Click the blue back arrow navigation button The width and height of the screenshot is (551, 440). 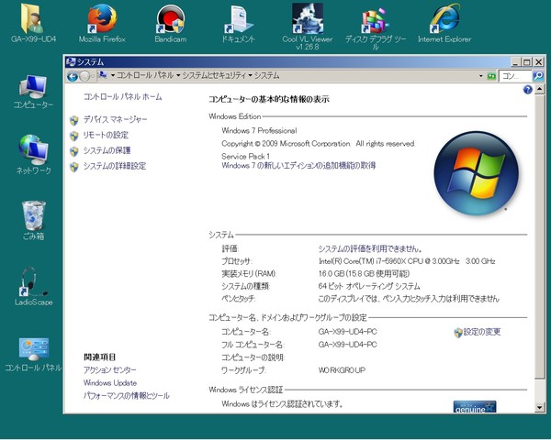[73, 76]
